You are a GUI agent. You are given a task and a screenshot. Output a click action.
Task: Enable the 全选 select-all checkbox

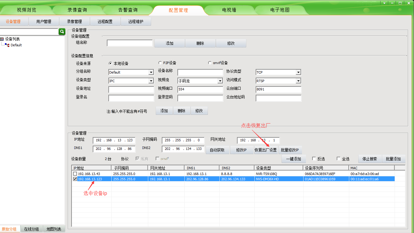339,159
